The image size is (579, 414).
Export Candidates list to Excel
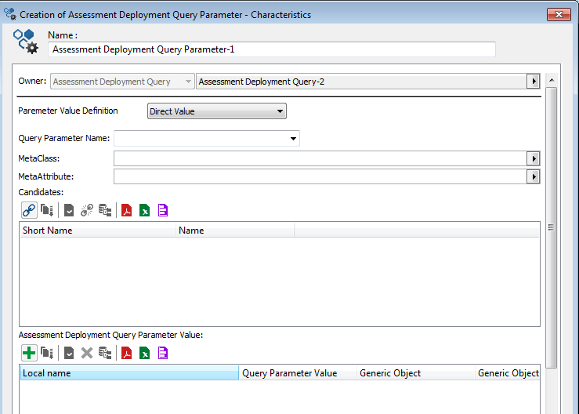[144, 210]
